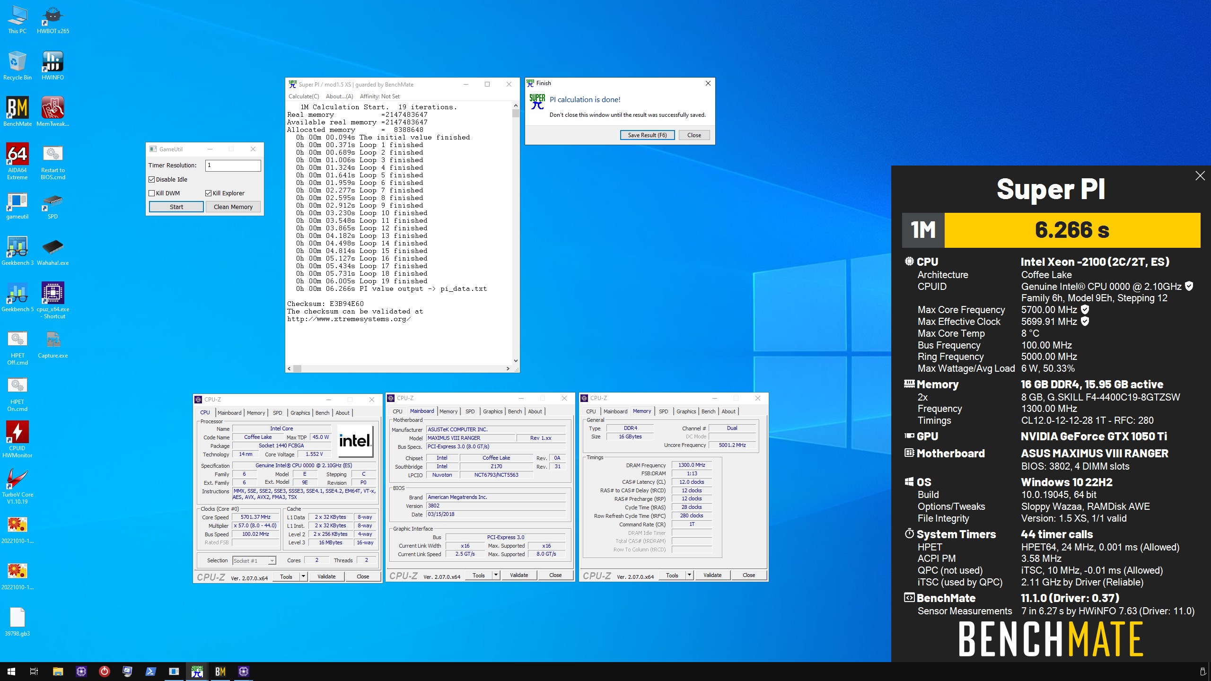Launch the BenchMate desktop shortcut
This screenshot has height=681, width=1211.
tap(18, 112)
